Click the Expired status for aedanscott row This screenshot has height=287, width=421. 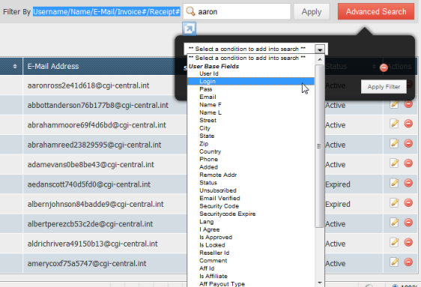tap(338, 184)
